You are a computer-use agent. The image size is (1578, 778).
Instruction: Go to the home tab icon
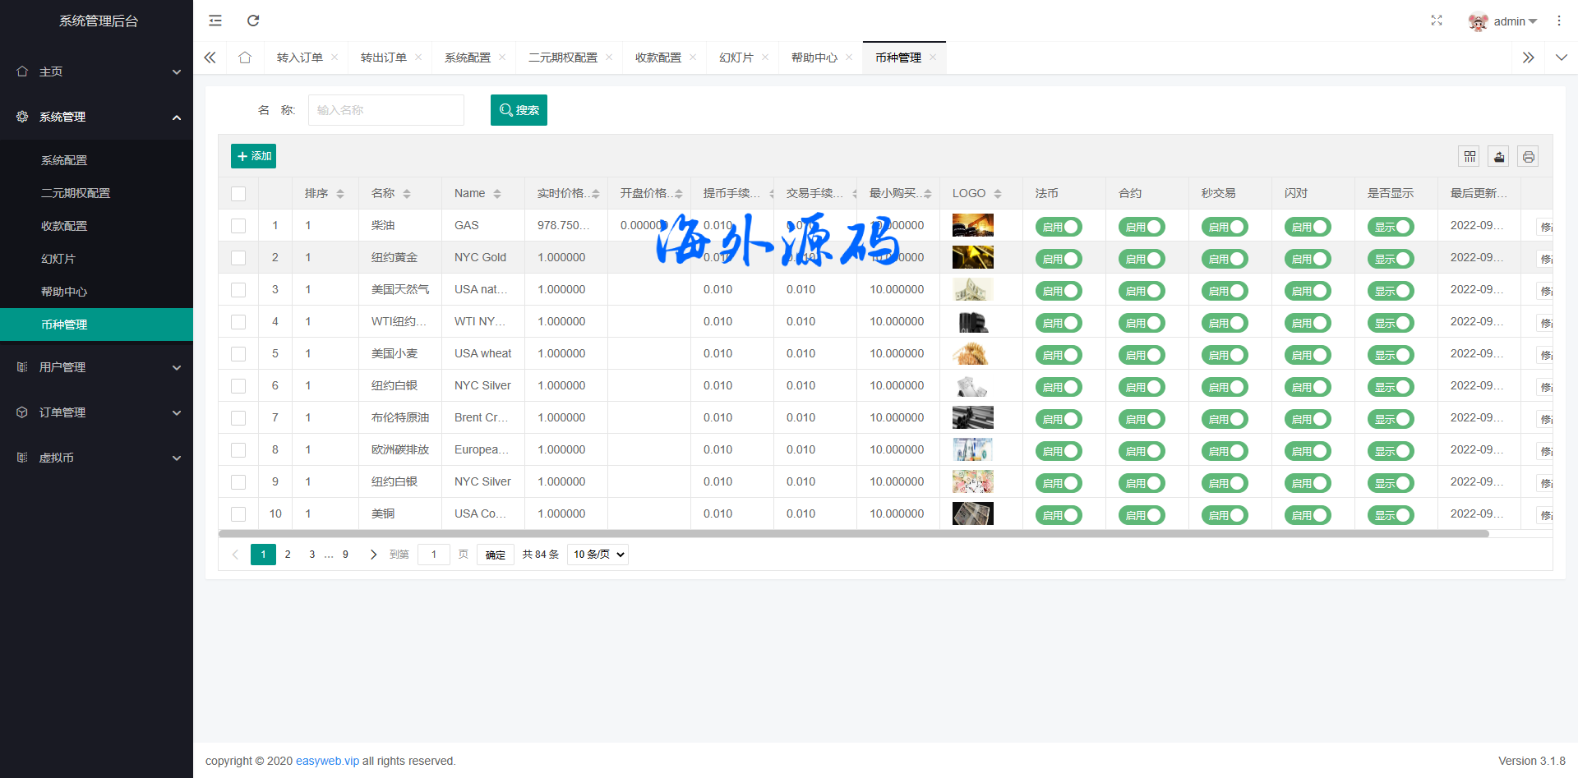[245, 58]
